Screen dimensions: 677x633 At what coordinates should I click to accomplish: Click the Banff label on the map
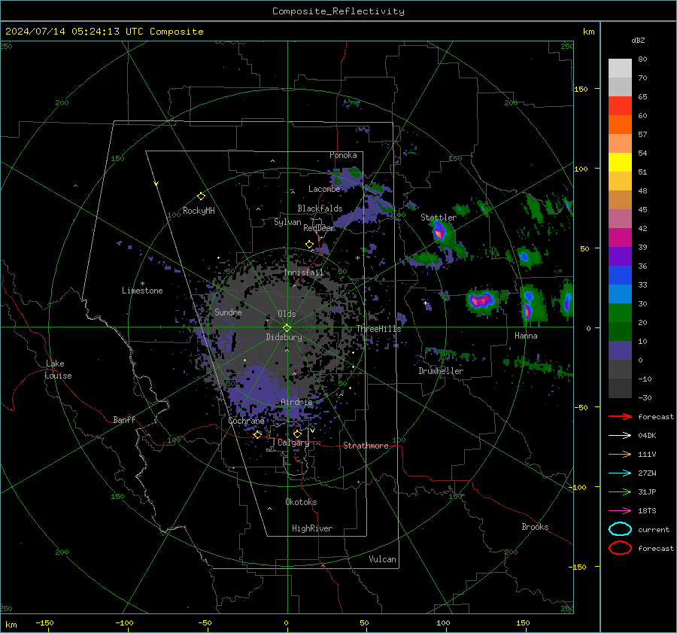[x=124, y=419]
